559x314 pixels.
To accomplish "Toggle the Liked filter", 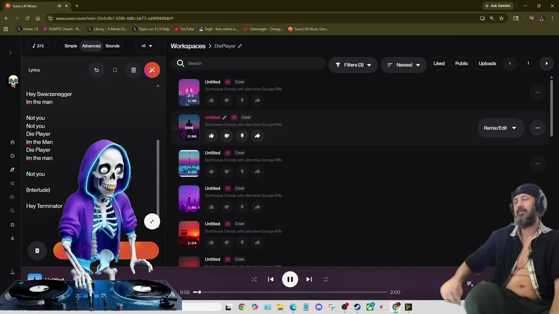I will 439,64.
